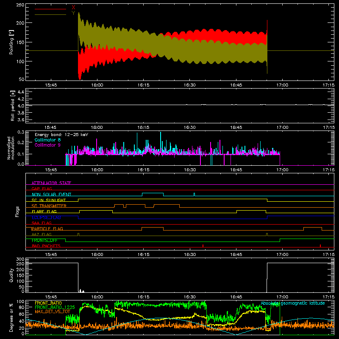Click the 3.8 roll period tick label
Image resolution: width=339 pixels, height=339 pixels.
[x=21, y=113]
